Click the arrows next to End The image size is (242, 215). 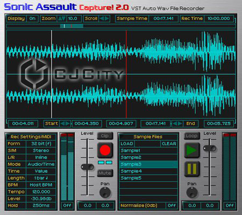tap(177, 124)
